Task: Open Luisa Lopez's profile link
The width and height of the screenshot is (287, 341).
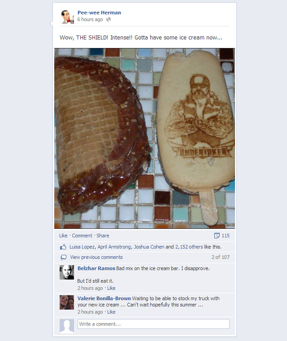Action: point(82,247)
